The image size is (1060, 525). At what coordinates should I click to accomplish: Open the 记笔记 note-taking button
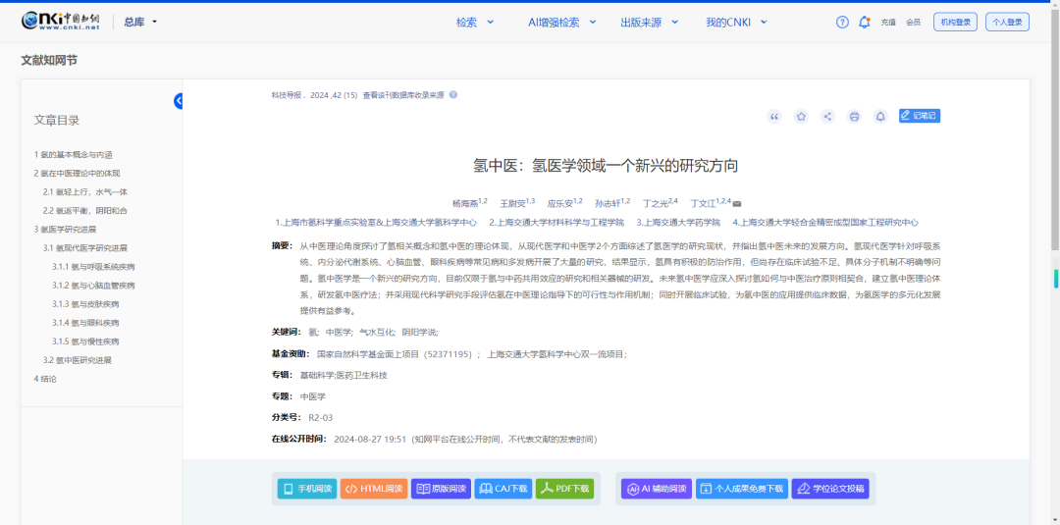click(x=920, y=116)
